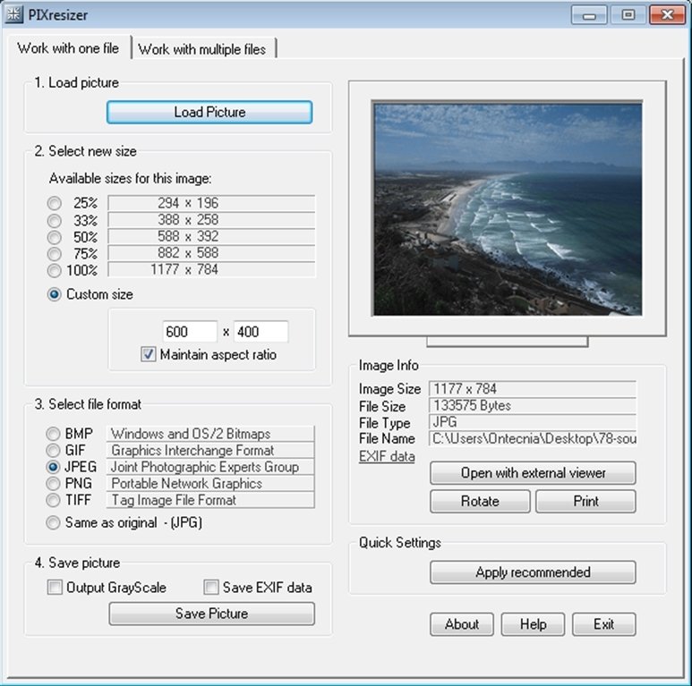Click the Help button
The height and width of the screenshot is (686, 692).
[534, 624]
